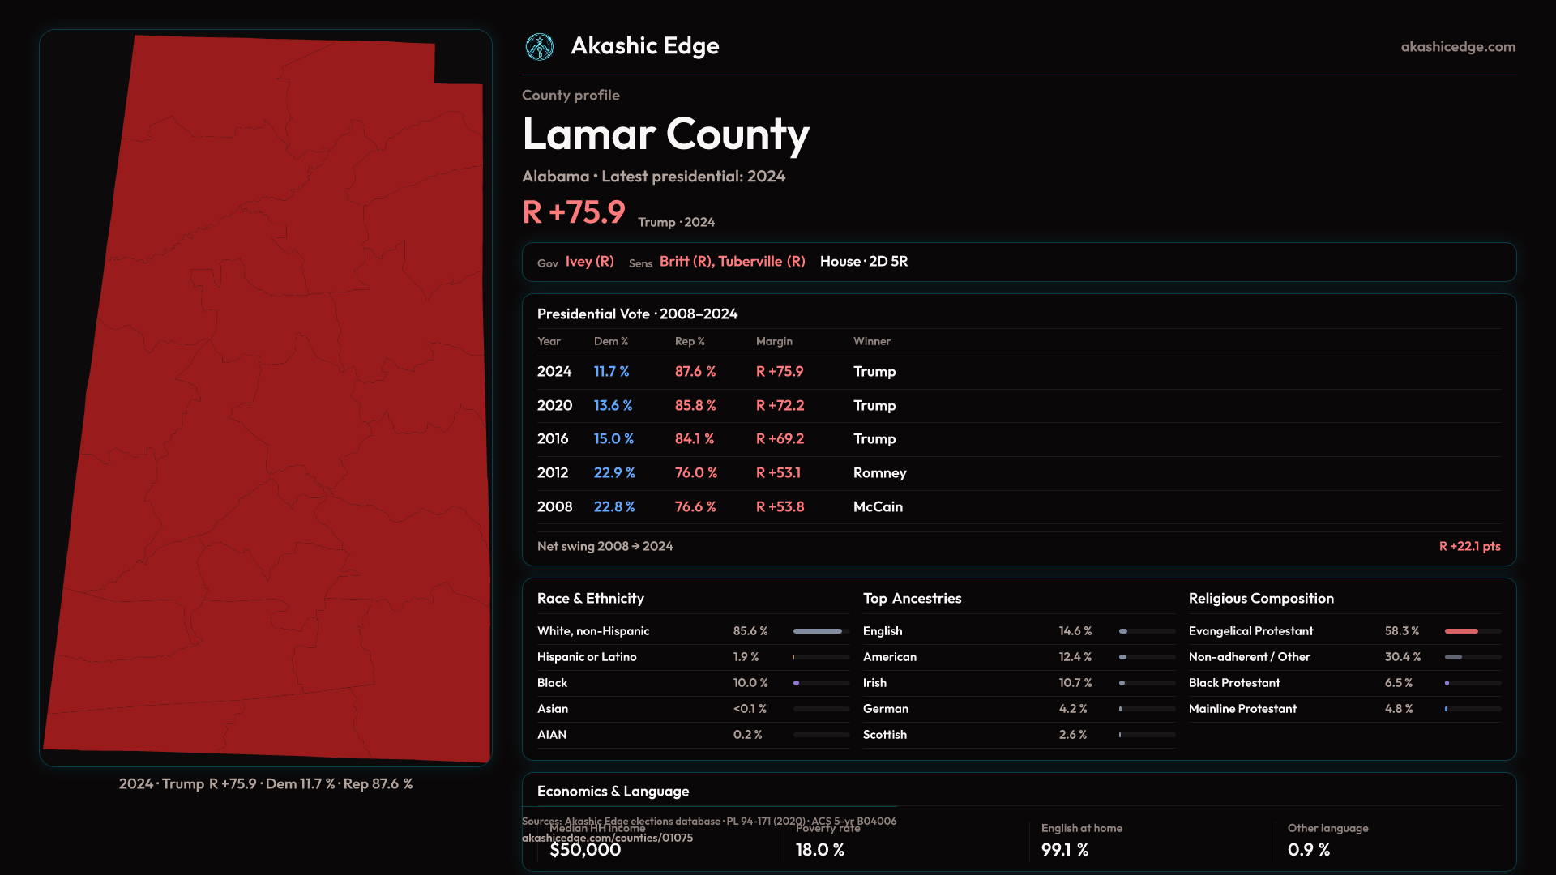Select the Ivey (R) governor name

(x=589, y=262)
